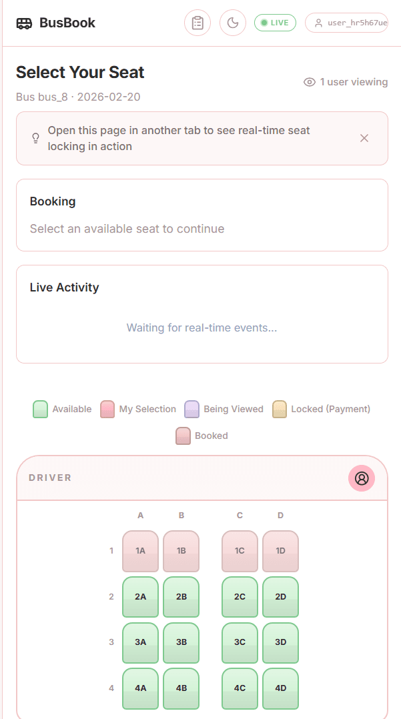This screenshot has height=719, width=401.
Task: Toggle dark mode with moon icon
Action: tap(233, 23)
